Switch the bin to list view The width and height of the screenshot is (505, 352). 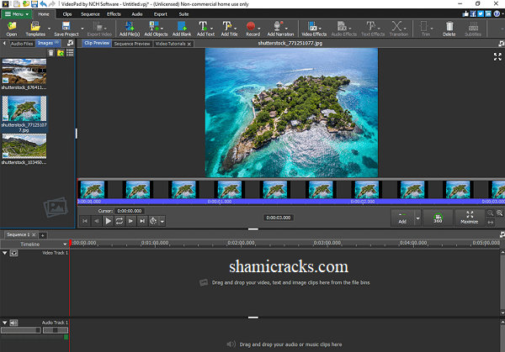[70, 53]
